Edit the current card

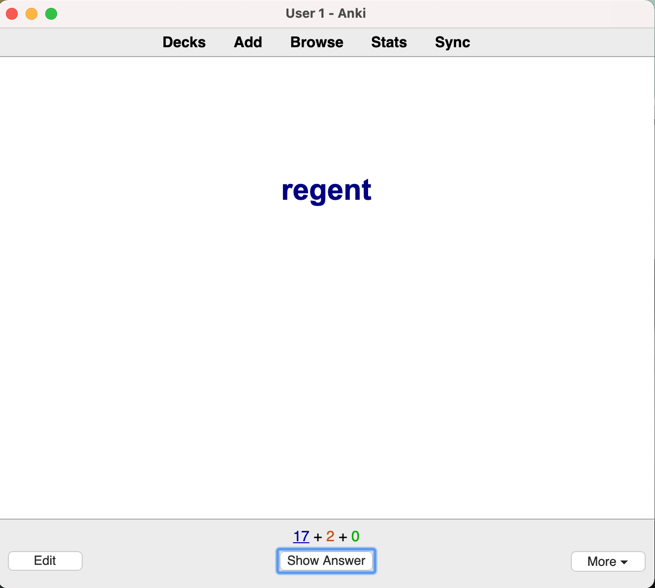(45, 560)
